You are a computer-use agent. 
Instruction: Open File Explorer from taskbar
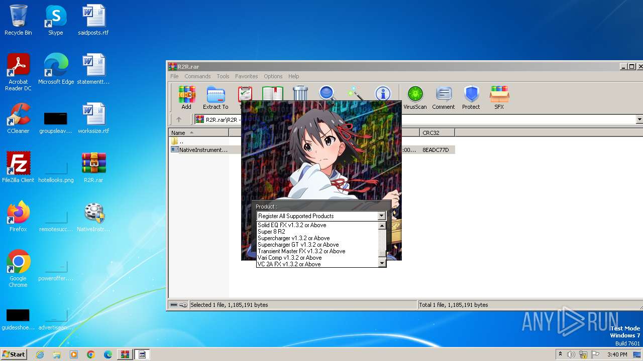point(57,354)
